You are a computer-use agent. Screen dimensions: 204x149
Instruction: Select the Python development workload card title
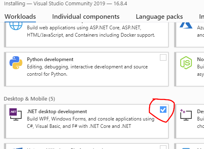point(50,59)
